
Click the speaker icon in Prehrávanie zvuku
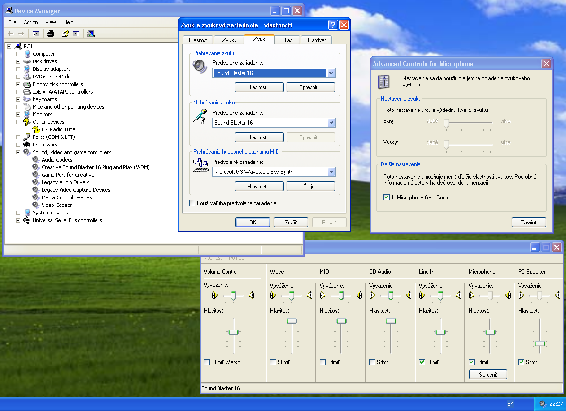click(200, 67)
